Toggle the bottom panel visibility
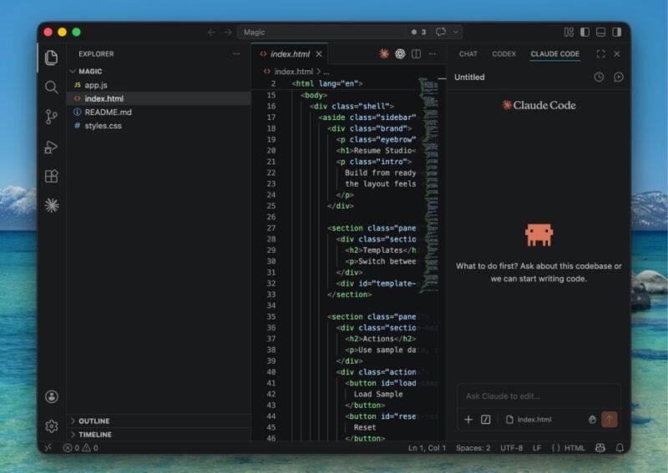 [x=600, y=33]
